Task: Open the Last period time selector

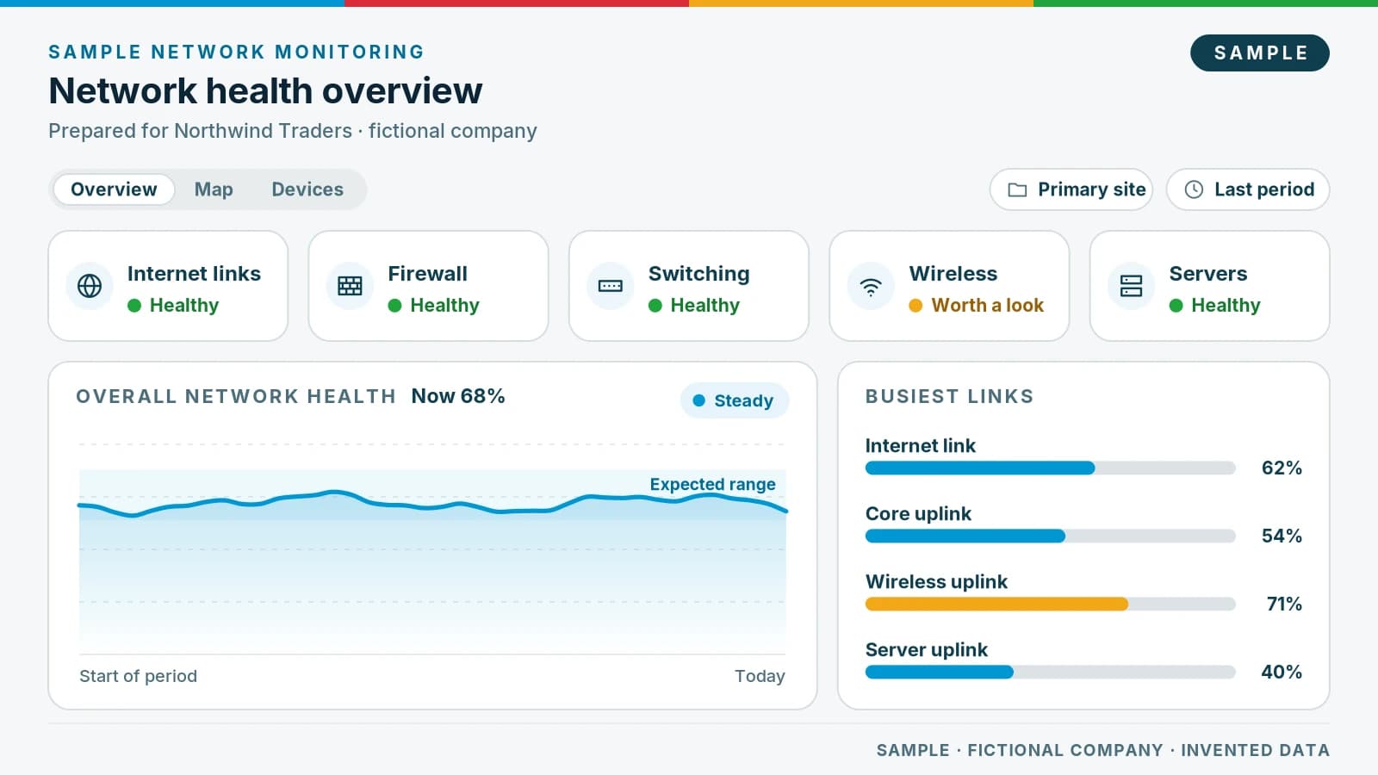Action: [x=1248, y=189]
